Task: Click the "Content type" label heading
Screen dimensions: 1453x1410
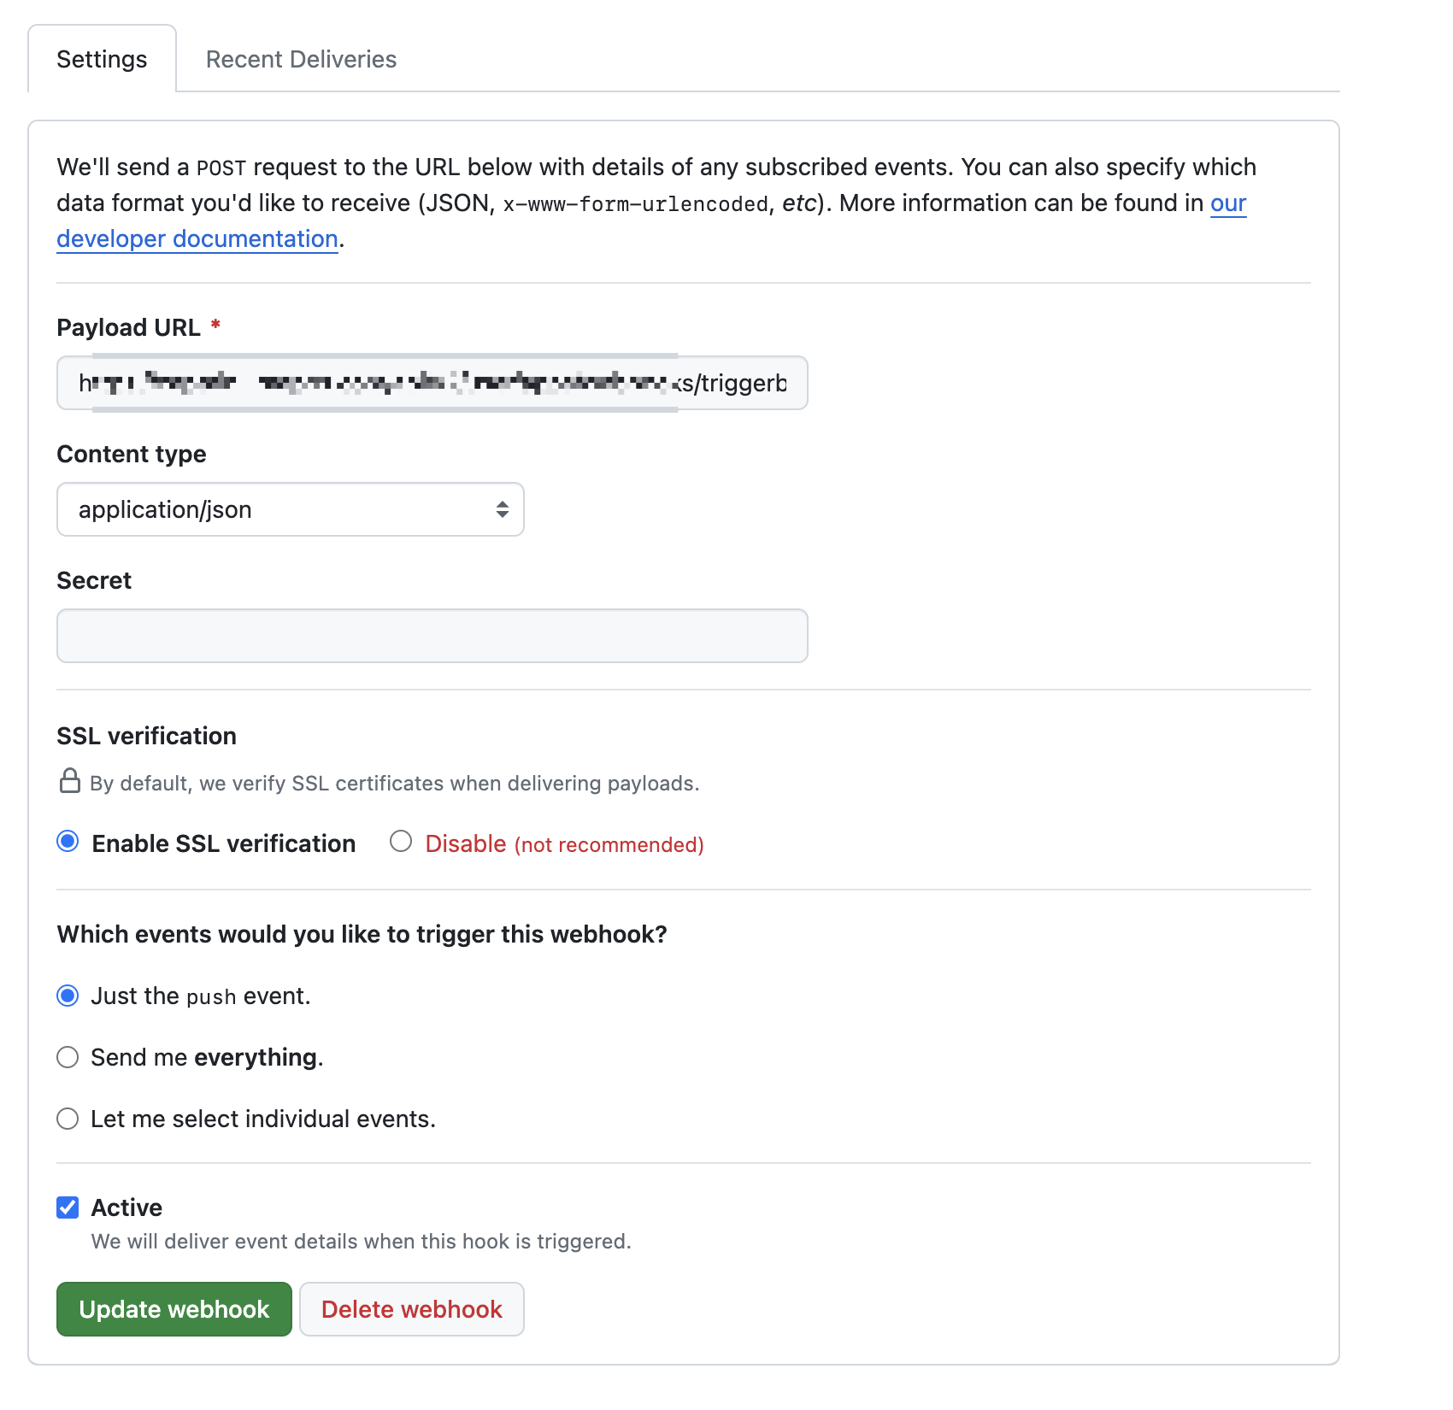Action: 132,455
